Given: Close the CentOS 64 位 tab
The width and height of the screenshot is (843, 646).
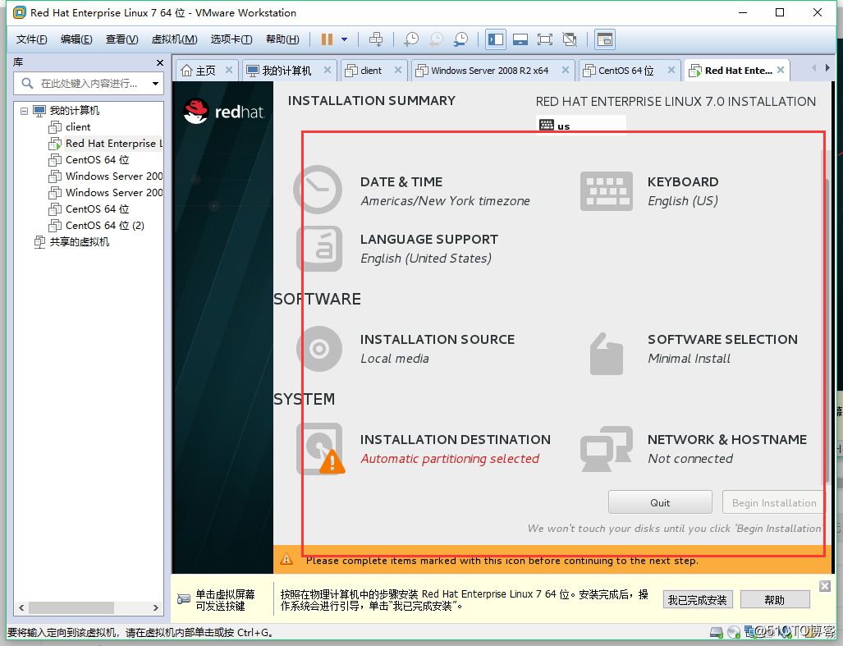Looking at the screenshot, I should point(671,70).
